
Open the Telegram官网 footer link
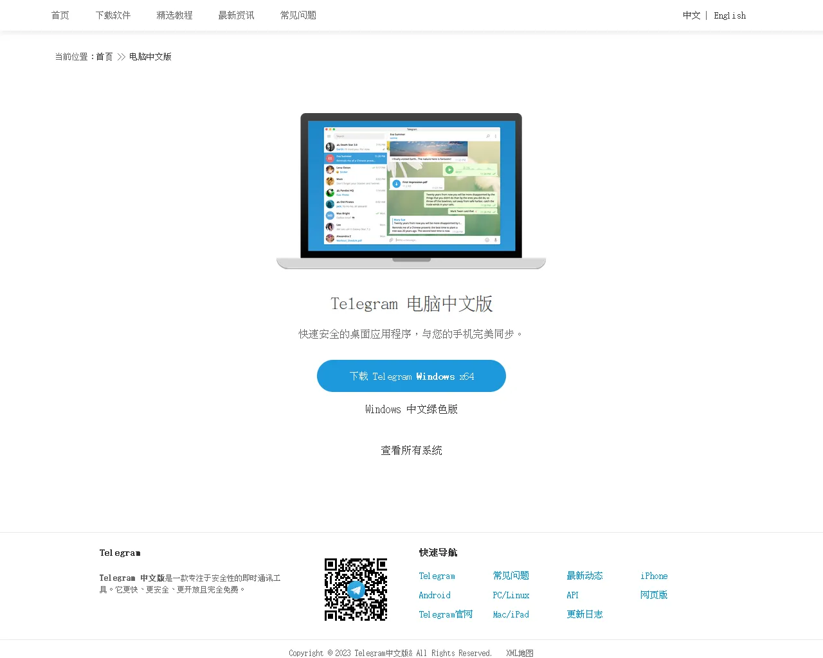(x=446, y=614)
